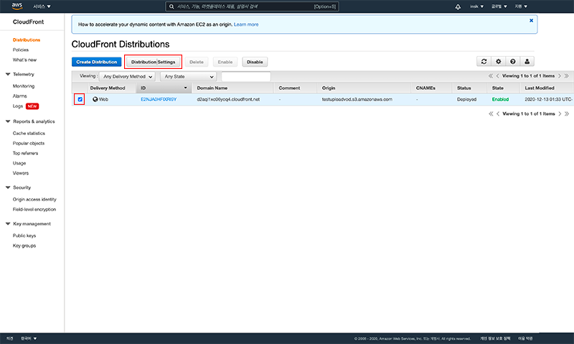Click the Enabled state cell
574x344 pixels.
pyautogui.click(x=500, y=99)
